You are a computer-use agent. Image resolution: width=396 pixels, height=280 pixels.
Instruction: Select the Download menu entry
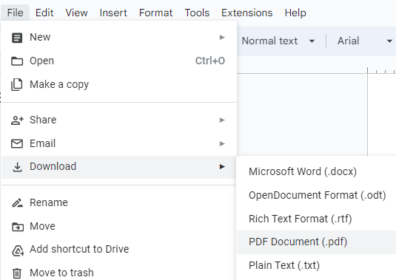pyautogui.click(x=118, y=167)
